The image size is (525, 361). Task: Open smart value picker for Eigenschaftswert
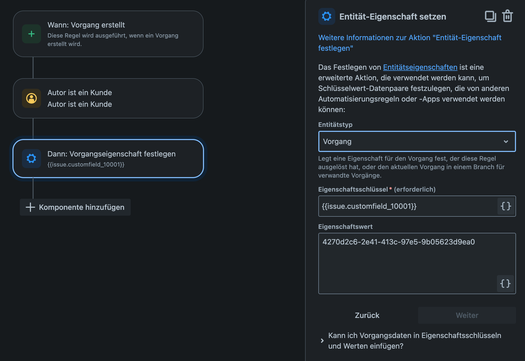click(x=505, y=284)
